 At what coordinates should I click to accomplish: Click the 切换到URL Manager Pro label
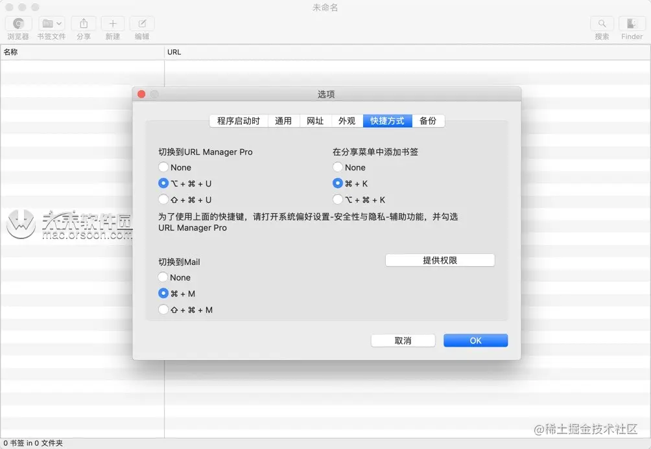point(206,152)
